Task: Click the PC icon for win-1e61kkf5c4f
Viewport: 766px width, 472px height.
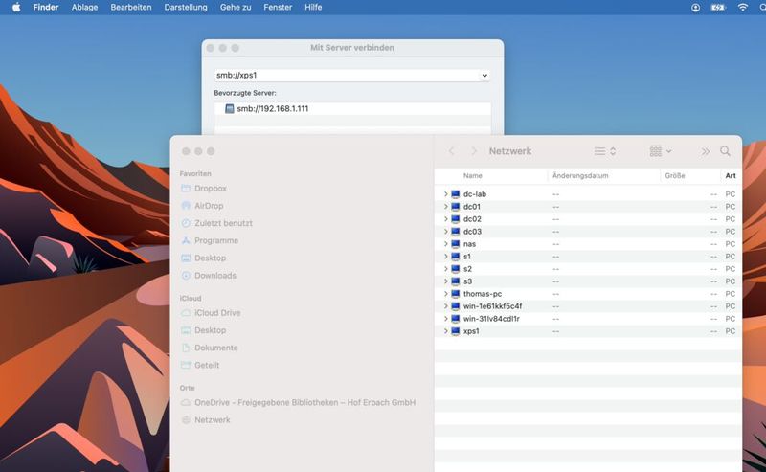Action: click(456, 306)
